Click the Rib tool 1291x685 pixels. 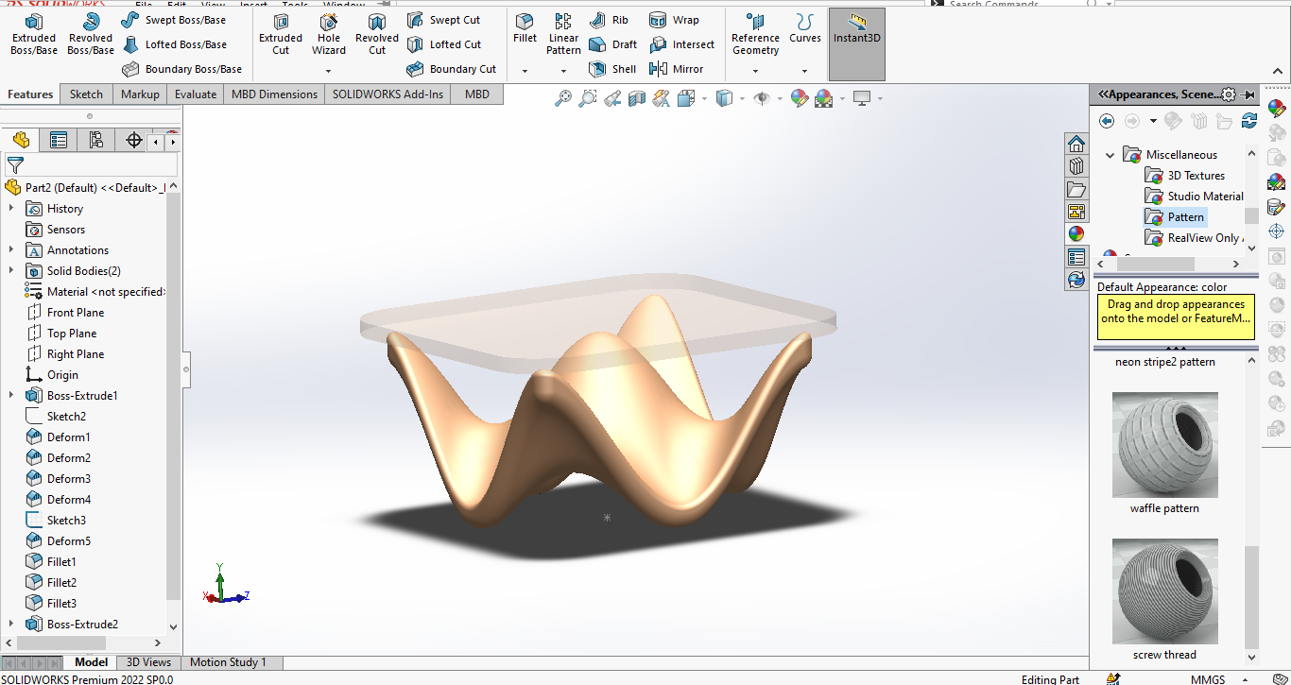coord(609,20)
